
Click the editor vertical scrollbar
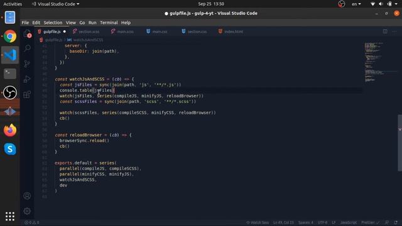point(399,143)
